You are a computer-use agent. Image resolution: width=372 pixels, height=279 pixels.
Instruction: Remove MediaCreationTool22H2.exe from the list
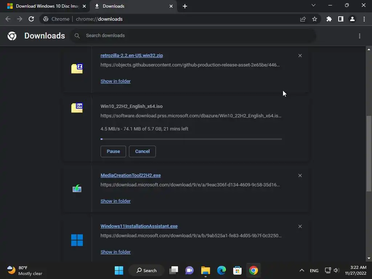coord(300,175)
